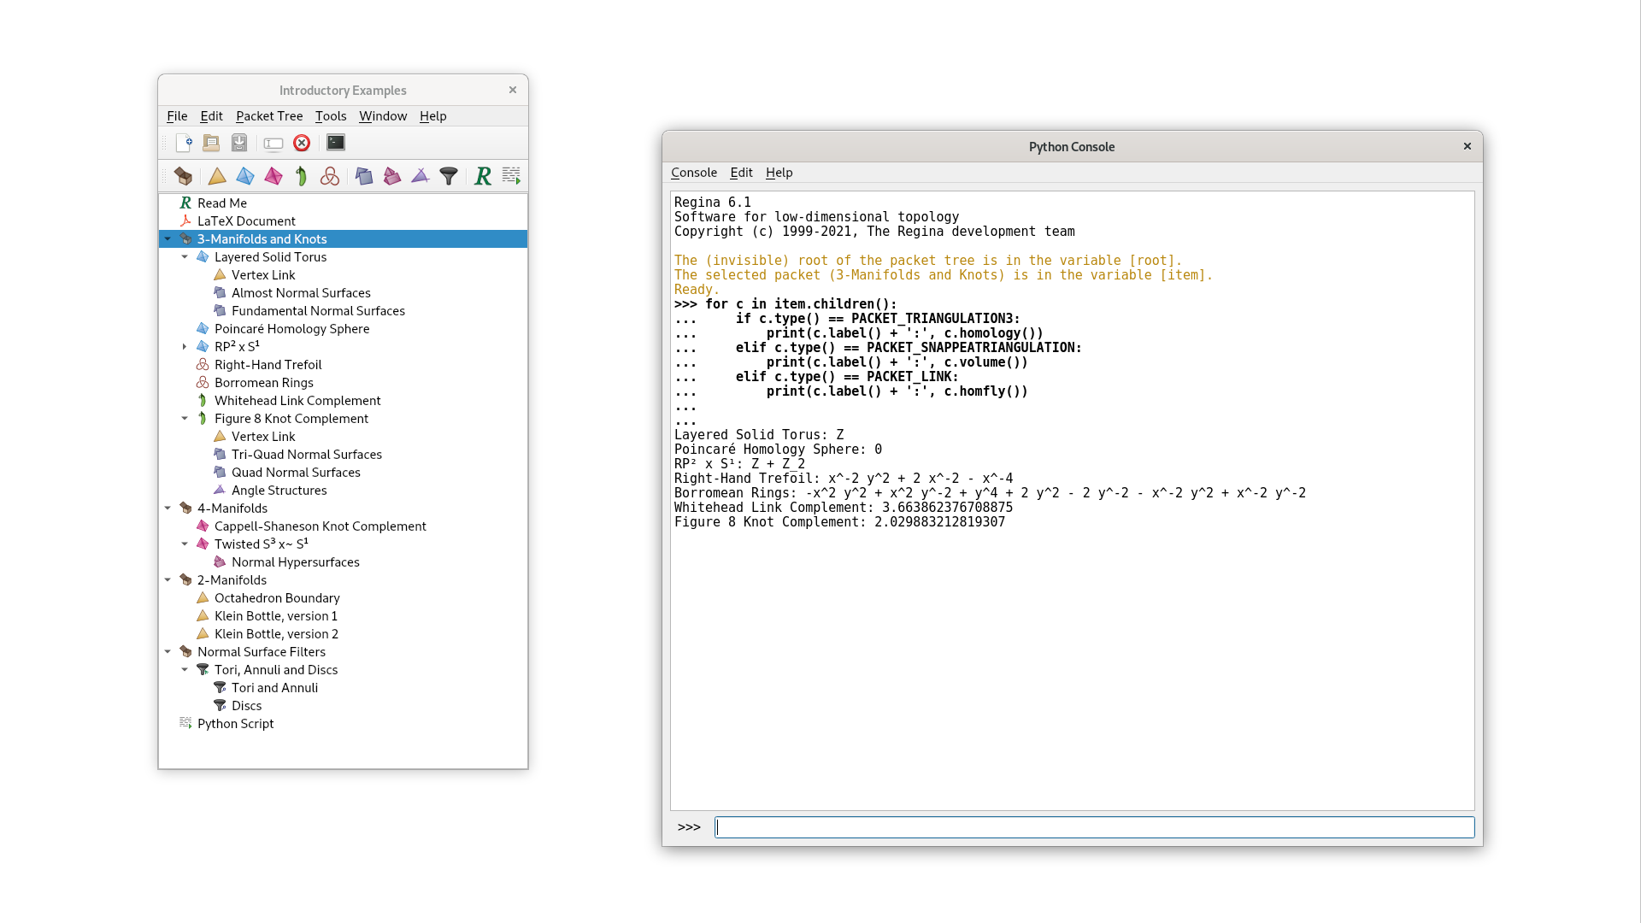Click the green R text packet icon
This screenshot has width=1641, height=923.
click(483, 176)
